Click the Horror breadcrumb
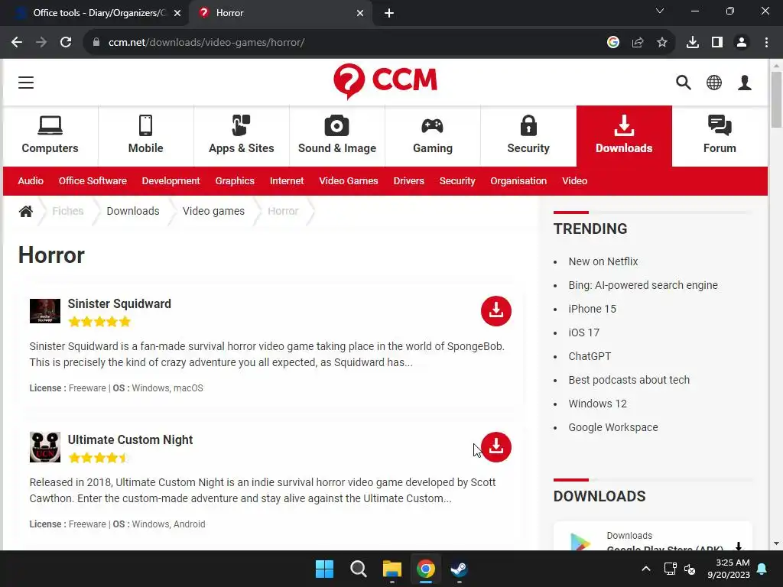This screenshot has width=783, height=587. click(283, 211)
